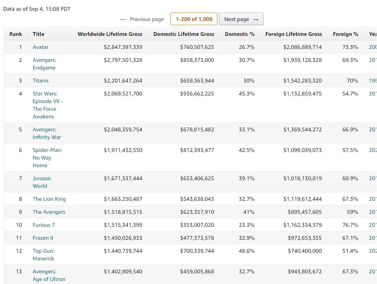Sort by Domestic Lifetime Gross header
Screen dimensions: 377x284
tap(184, 34)
